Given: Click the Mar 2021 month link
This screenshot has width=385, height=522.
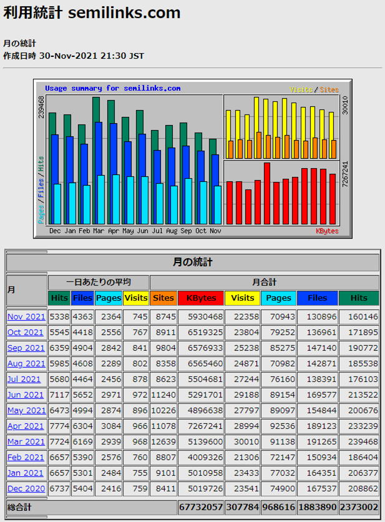Looking at the screenshot, I should pyautogui.click(x=26, y=442).
